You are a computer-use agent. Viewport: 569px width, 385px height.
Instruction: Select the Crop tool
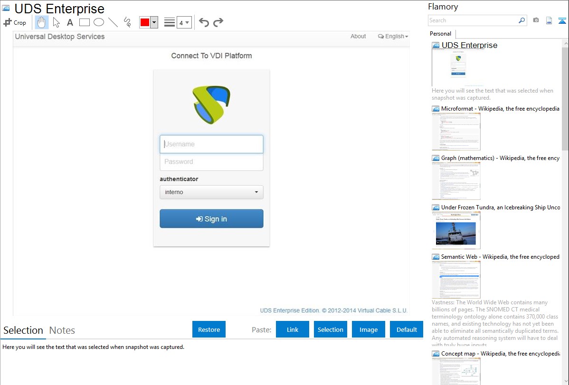click(15, 22)
